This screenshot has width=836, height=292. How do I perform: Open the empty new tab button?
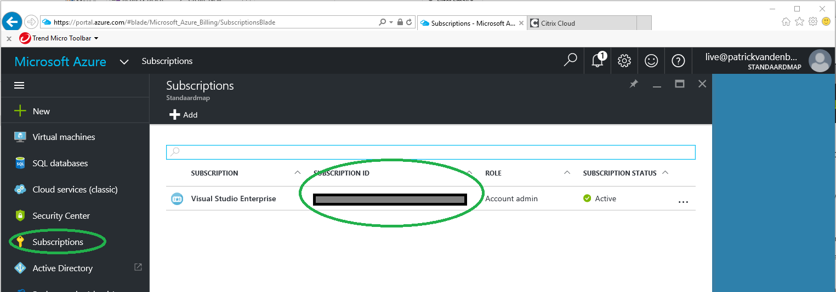pos(644,23)
